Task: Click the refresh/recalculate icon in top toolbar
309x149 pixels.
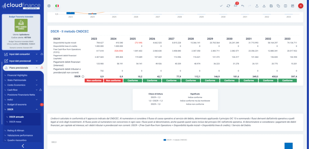Action: coord(228,6)
